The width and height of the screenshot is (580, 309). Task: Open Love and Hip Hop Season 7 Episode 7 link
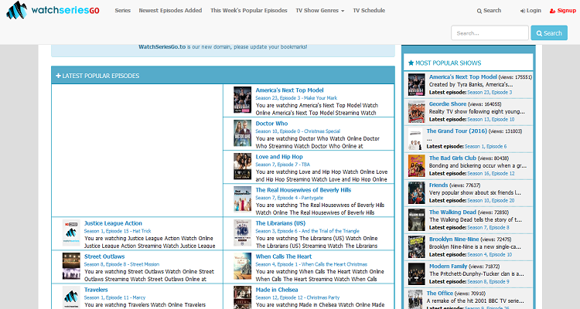coord(282,165)
